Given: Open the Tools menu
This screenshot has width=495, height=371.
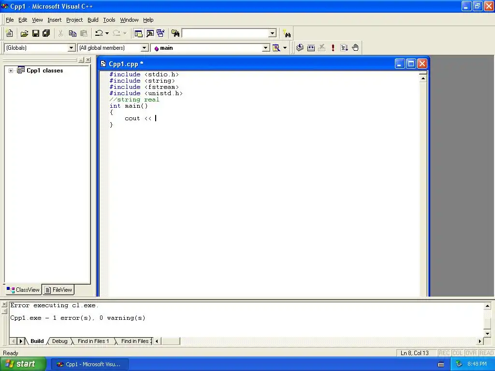Looking at the screenshot, I should [x=109, y=20].
